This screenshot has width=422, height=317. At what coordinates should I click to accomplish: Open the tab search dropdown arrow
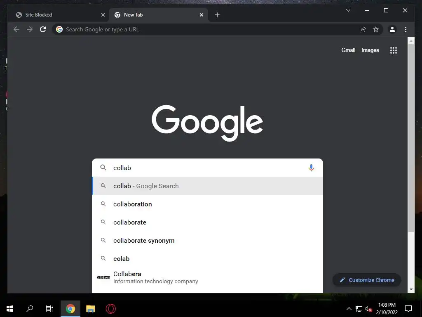pos(348,10)
